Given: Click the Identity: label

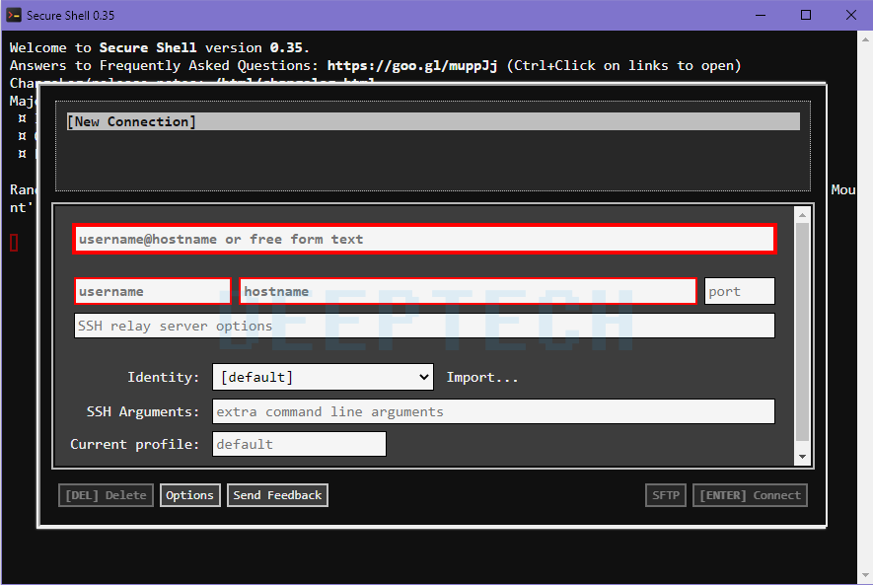Looking at the screenshot, I should (x=163, y=378).
